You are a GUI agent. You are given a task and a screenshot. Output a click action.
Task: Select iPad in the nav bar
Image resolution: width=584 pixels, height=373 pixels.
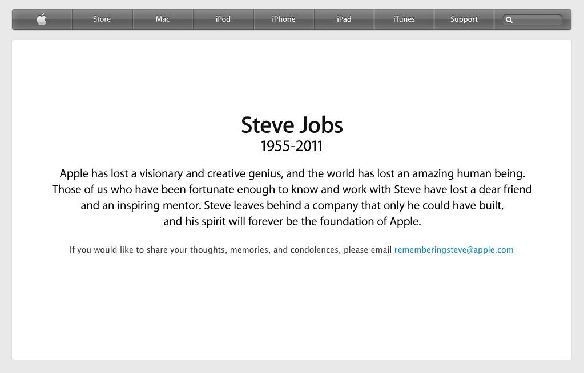coord(344,19)
